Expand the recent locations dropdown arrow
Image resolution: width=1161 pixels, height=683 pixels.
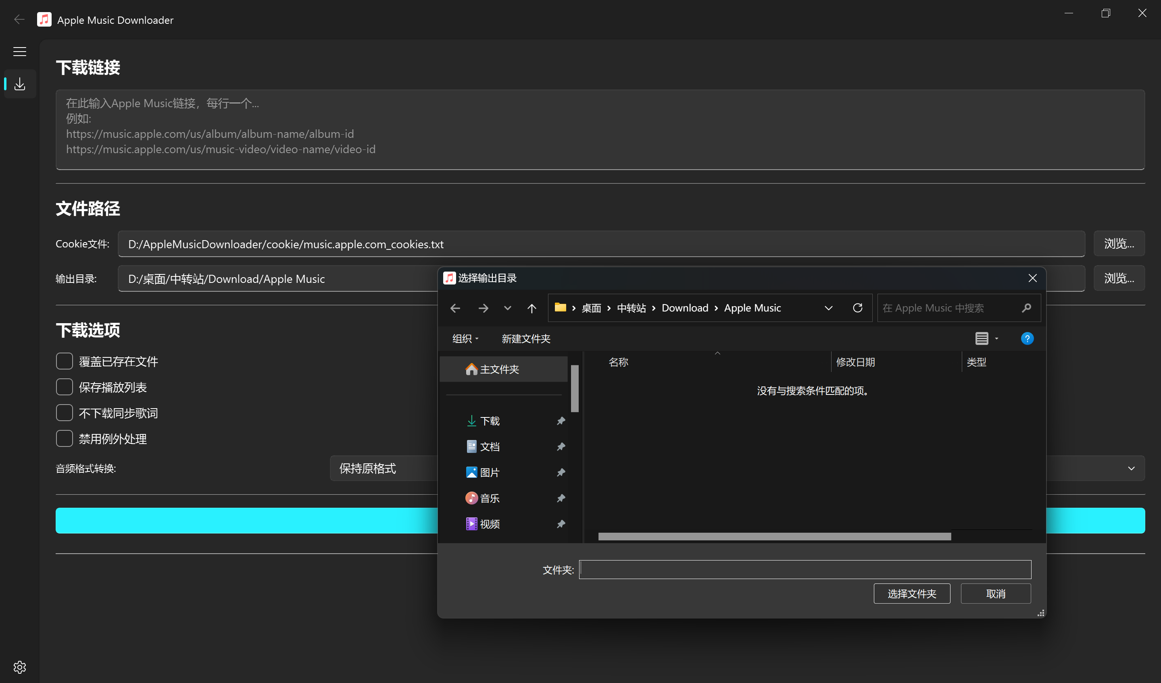507,308
